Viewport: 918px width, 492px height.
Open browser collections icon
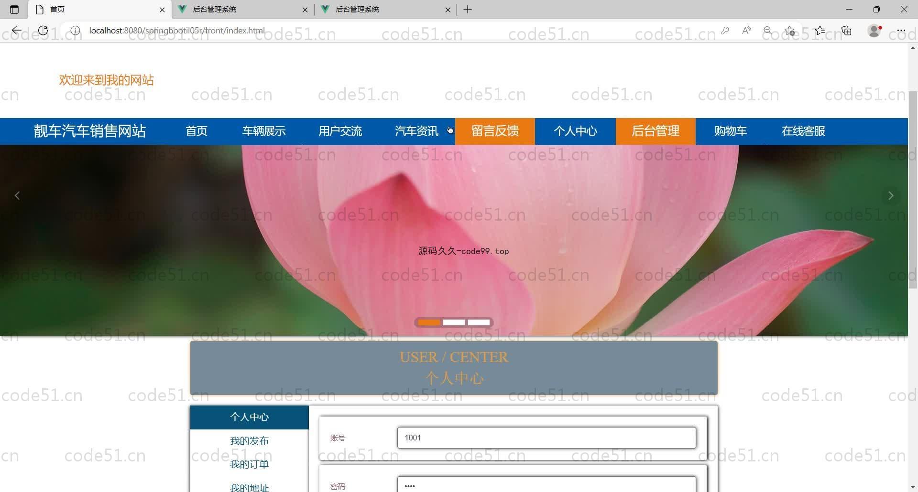coord(847,31)
